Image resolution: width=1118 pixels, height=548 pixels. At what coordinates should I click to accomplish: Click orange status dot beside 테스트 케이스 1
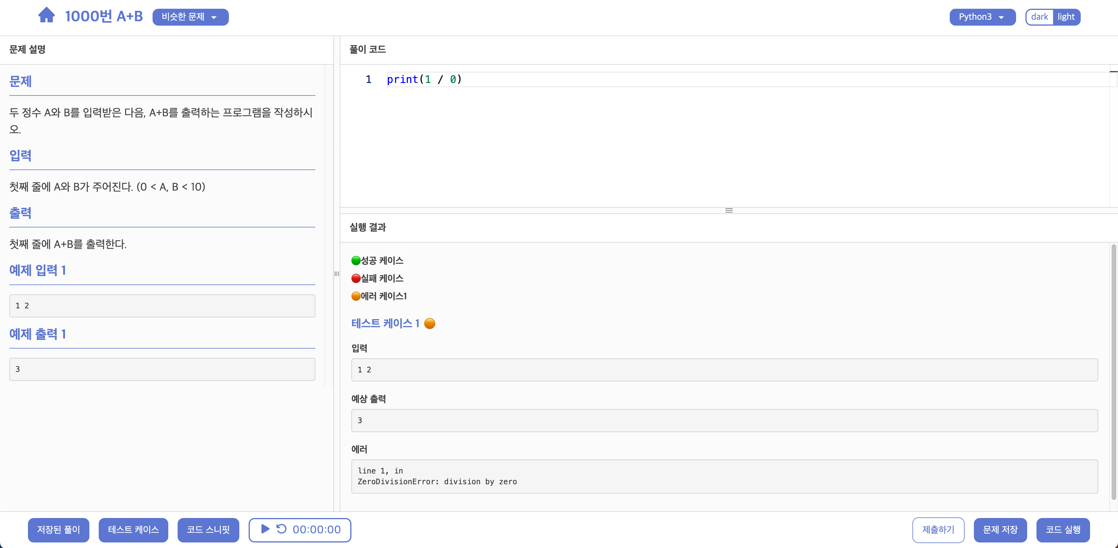[x=430, y=324]
